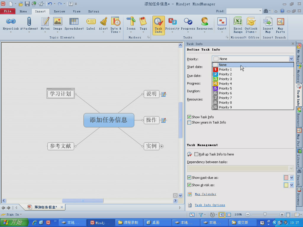This screenshot has height=227, width=303.
Task: Click the Find binoculars icon
Action: [266, 11]
